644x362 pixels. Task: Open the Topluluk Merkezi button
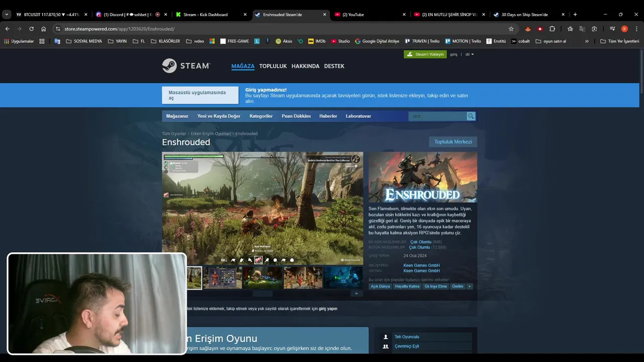click(x=453, y=142)
